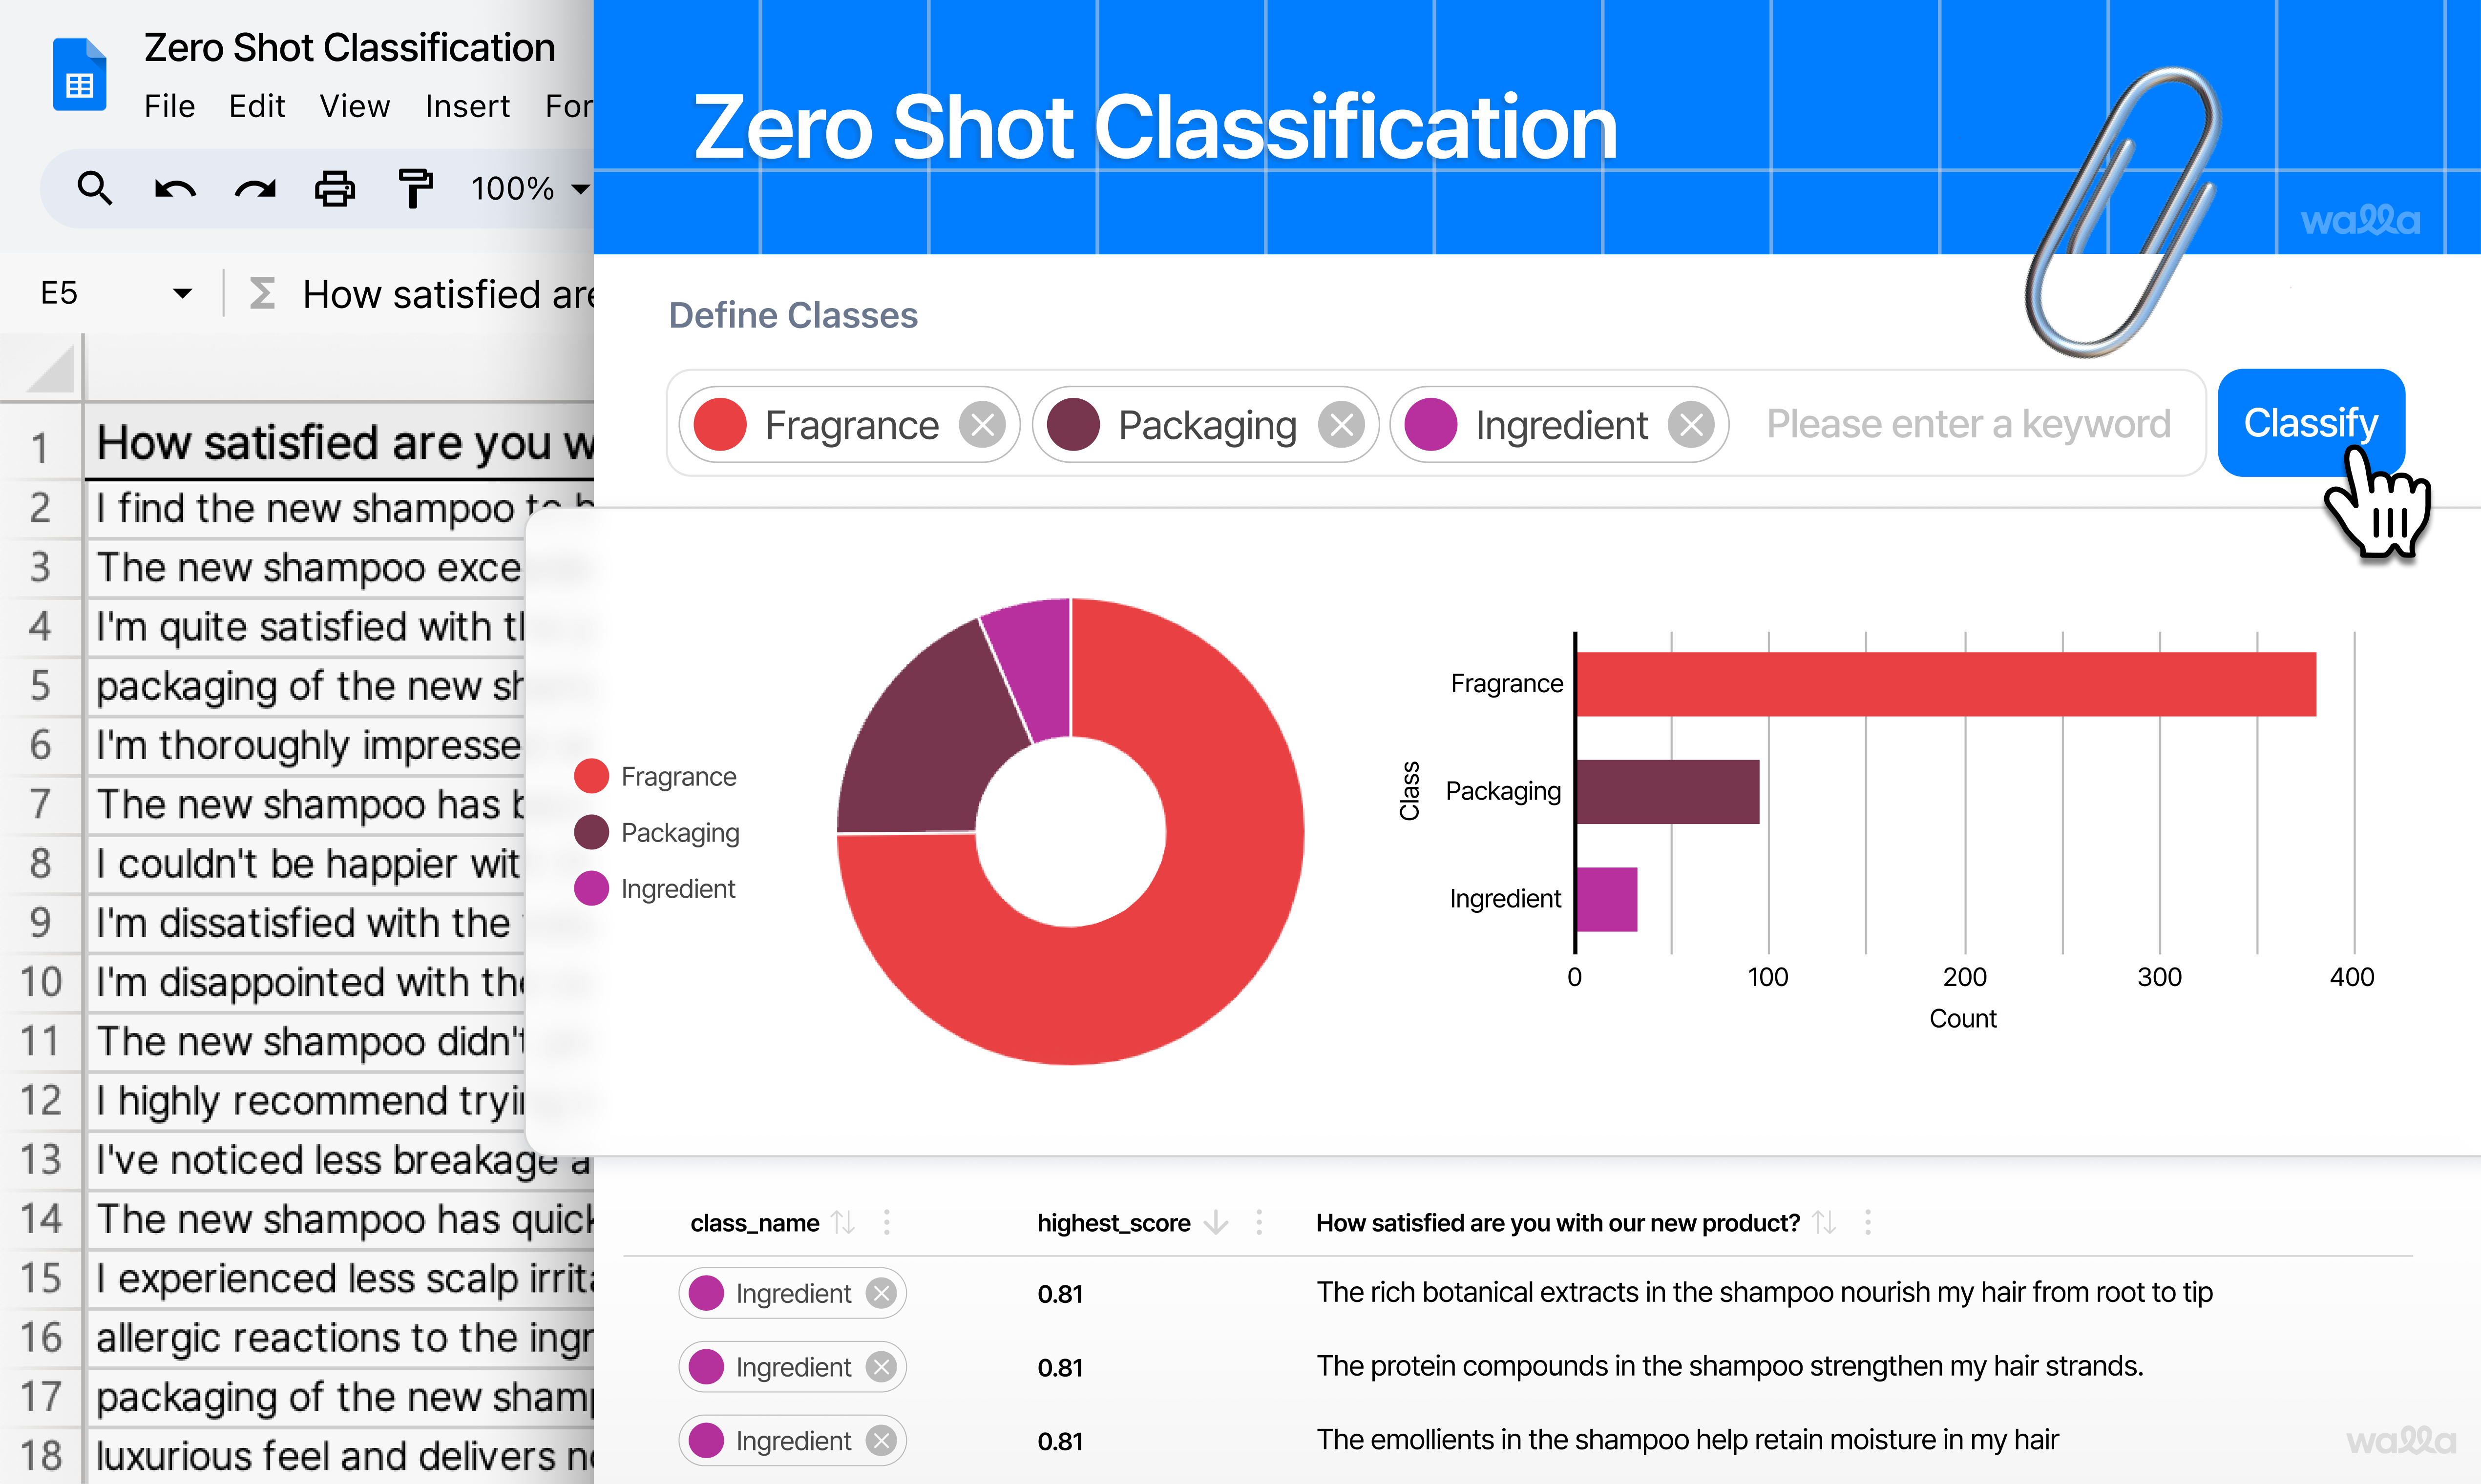
Task: Click the Classify button
Action: [2310, 423]
